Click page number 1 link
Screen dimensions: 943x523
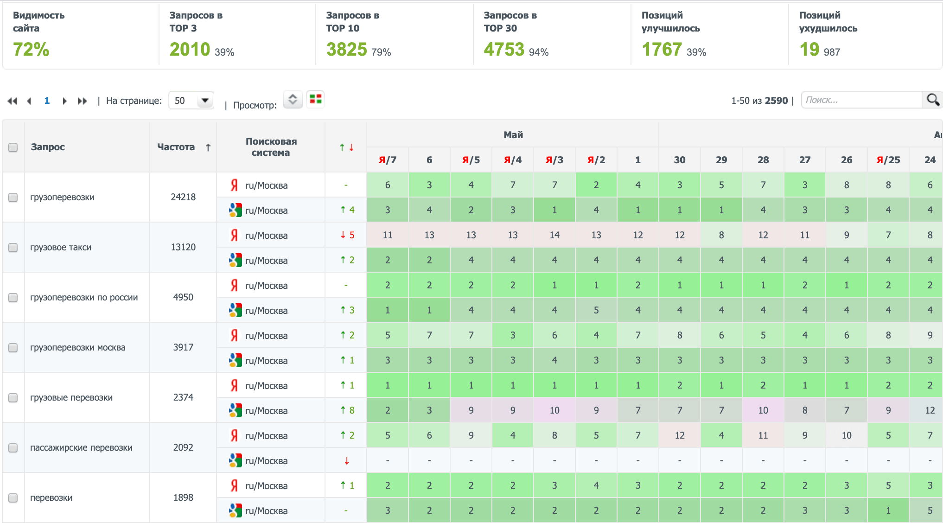47,101
